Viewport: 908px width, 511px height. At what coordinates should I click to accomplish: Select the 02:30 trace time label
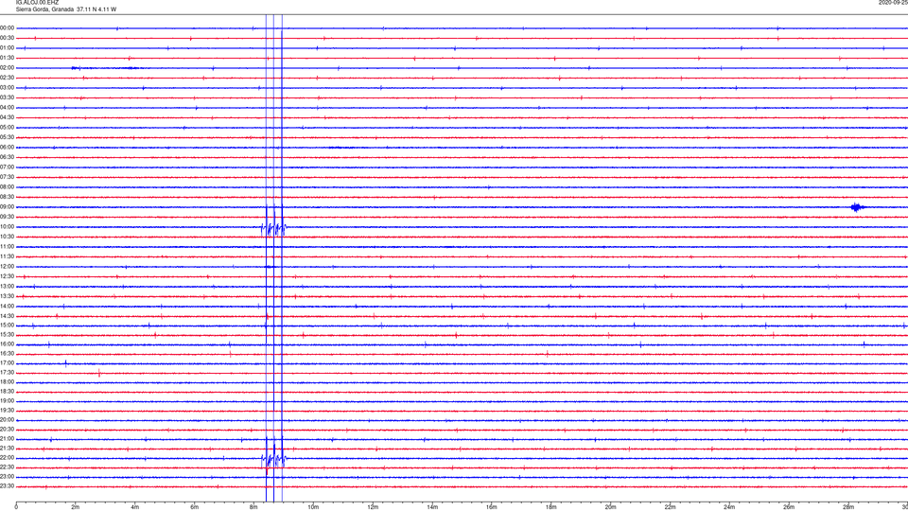coord(8,78)
